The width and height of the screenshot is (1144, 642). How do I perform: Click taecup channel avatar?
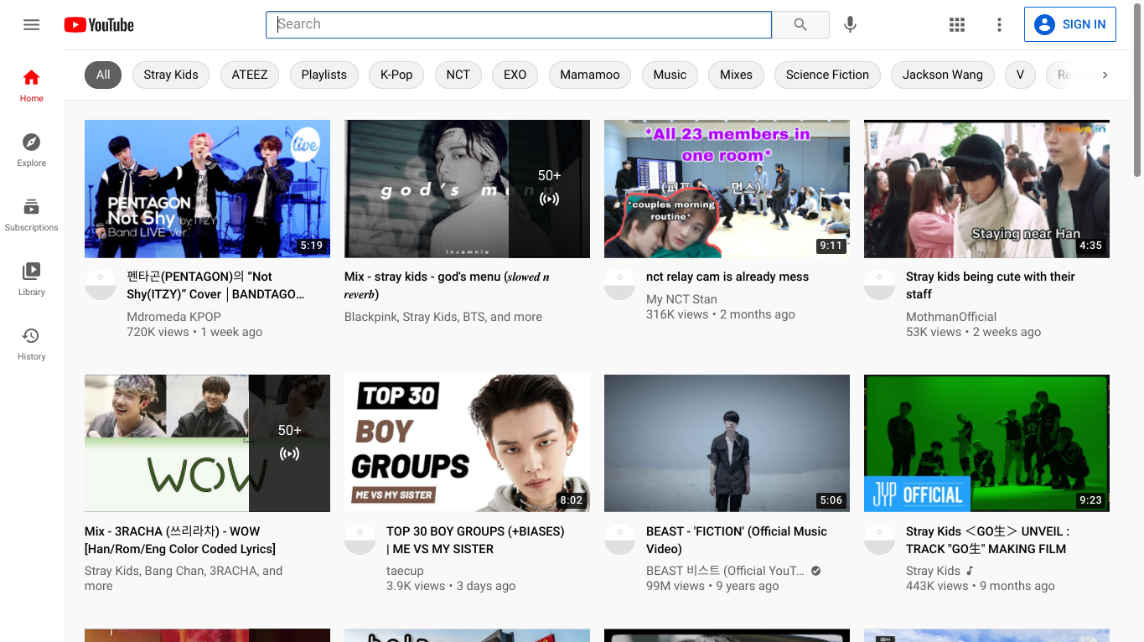pos(360,539)
